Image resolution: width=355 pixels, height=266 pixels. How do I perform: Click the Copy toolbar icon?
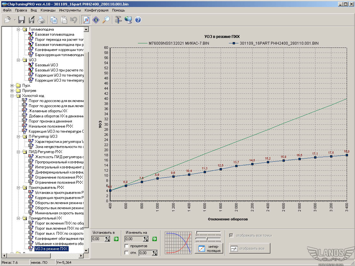pyautogui.click(x=54, y=20)
